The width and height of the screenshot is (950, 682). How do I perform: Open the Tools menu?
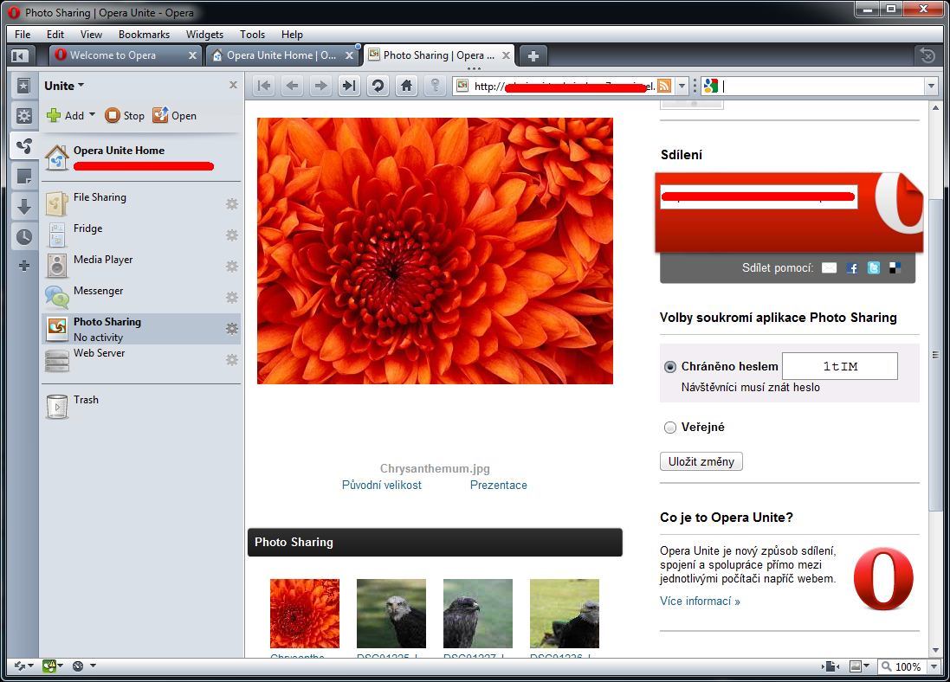[252, 35]
